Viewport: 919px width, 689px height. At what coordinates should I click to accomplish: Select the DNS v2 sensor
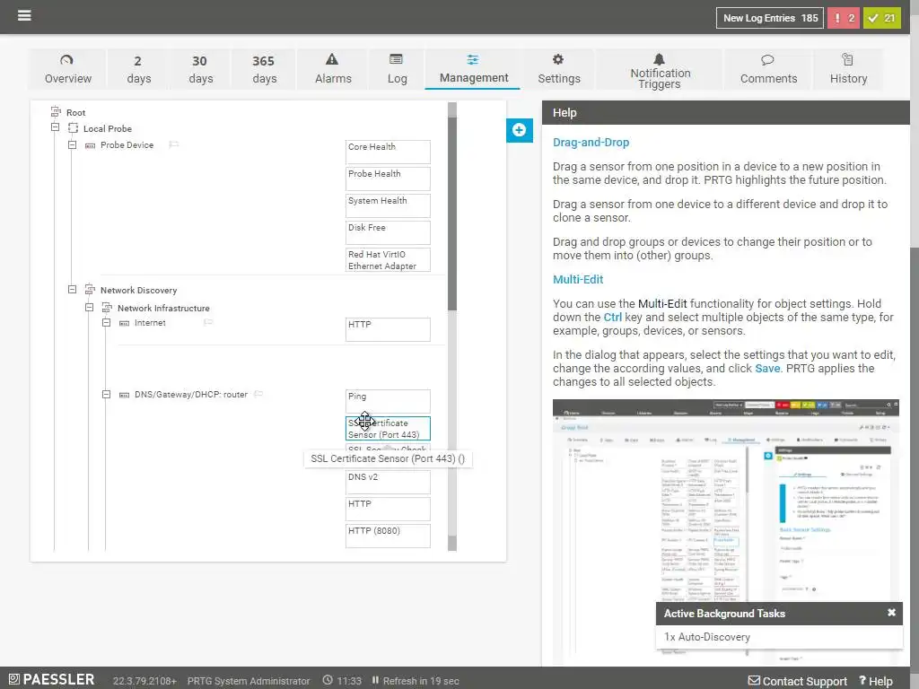pos(388,482)
